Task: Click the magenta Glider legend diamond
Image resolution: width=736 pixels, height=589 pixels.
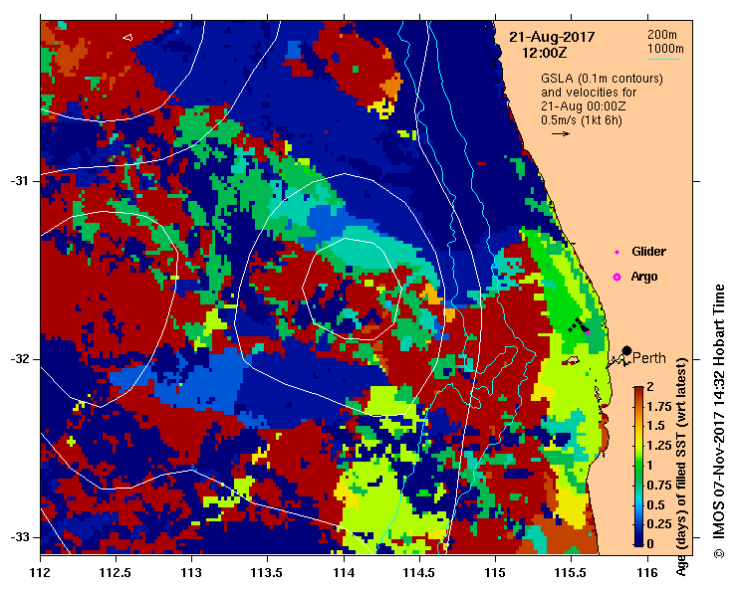Action: pyautogui.click(x=616, y=253)
